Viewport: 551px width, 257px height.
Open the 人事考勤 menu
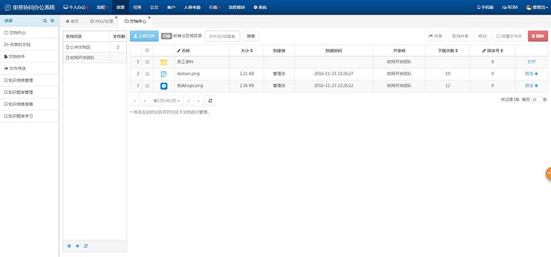(x=192, y=8)
